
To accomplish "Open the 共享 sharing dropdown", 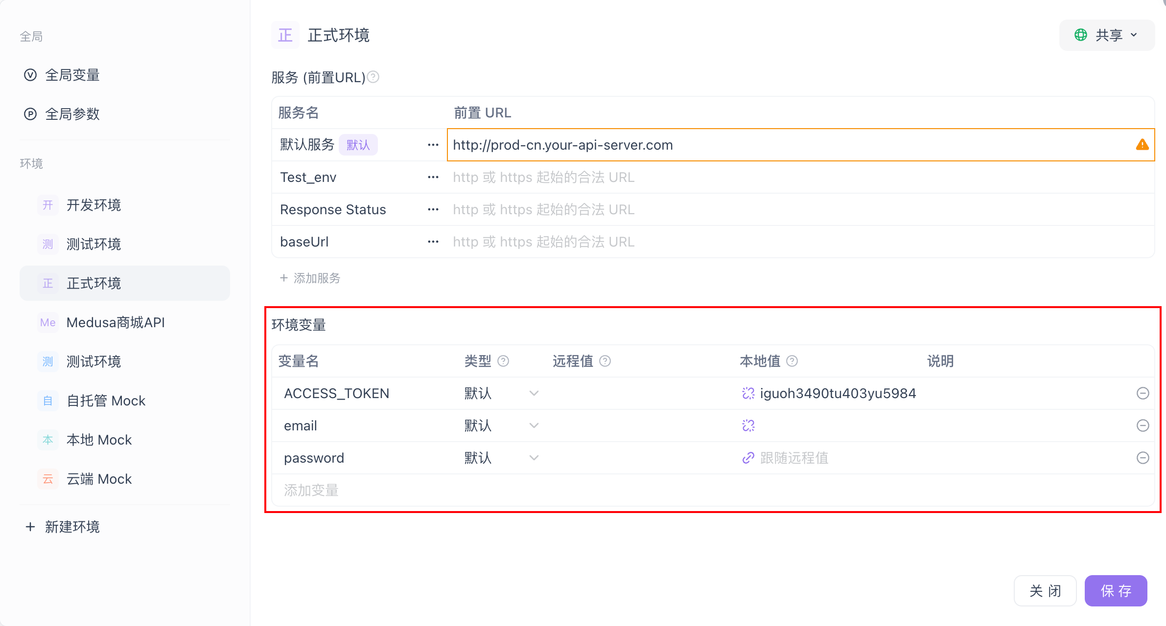I will pos(1106,35).
